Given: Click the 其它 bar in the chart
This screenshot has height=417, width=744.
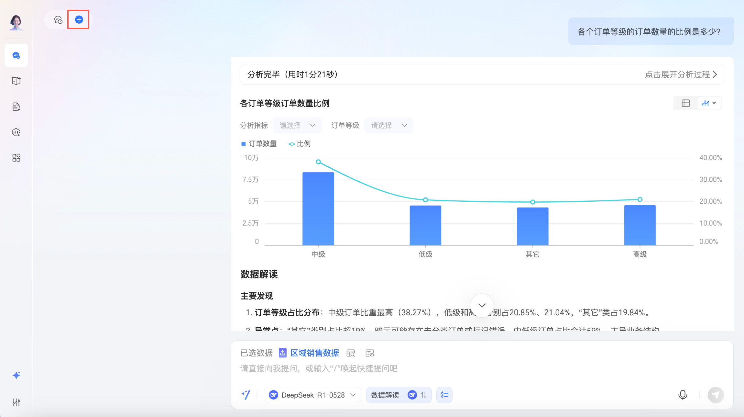Looking at the screenshot, I should [533, 226].
